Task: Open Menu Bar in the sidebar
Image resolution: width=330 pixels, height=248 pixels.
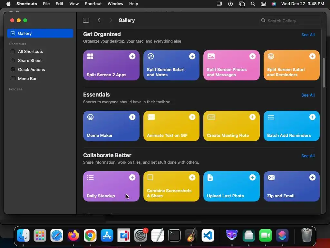Action: click(40, 78)
